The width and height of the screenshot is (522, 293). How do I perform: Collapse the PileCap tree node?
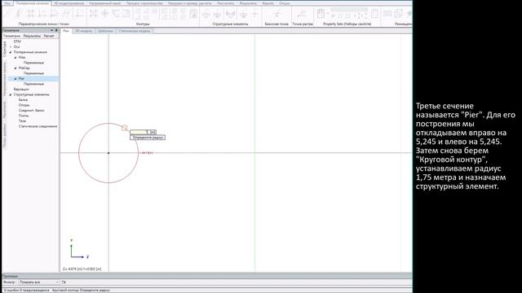[x=15, y=68]
